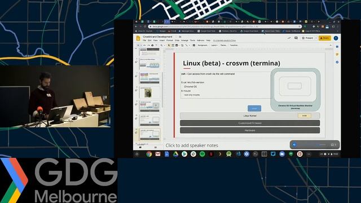Select the slide thumbnail with a portrait photo

click(x=150, y=92)
